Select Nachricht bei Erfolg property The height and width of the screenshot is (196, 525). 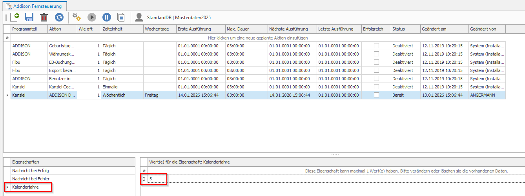(x=73, y=171)
